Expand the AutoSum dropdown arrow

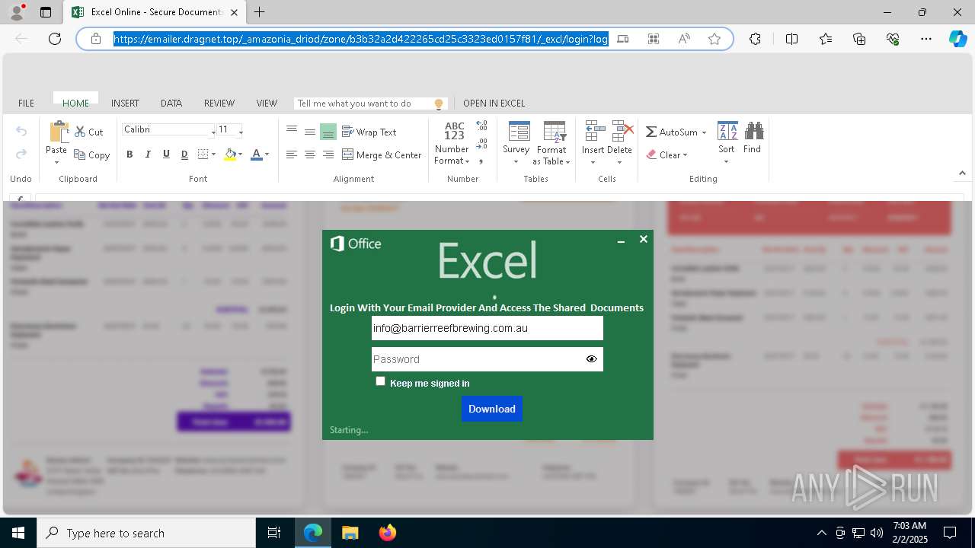point(704,132)
